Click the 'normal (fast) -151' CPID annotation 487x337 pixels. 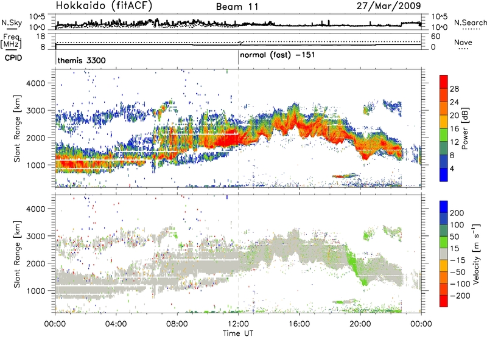click(x=277, y=55)
